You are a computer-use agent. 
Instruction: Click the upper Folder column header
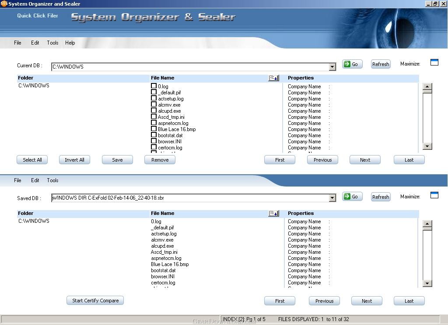25,78
